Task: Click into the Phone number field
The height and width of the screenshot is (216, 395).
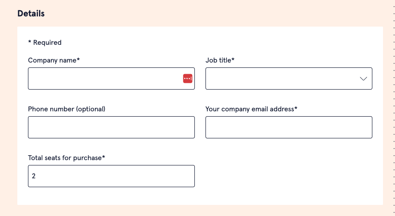Action: click(x=111, y=127)
